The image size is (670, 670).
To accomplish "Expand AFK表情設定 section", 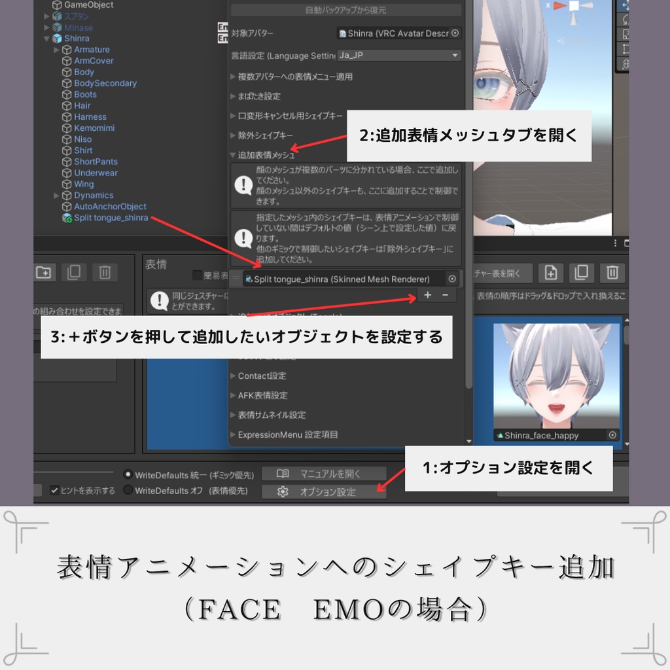I will point(233,396).
